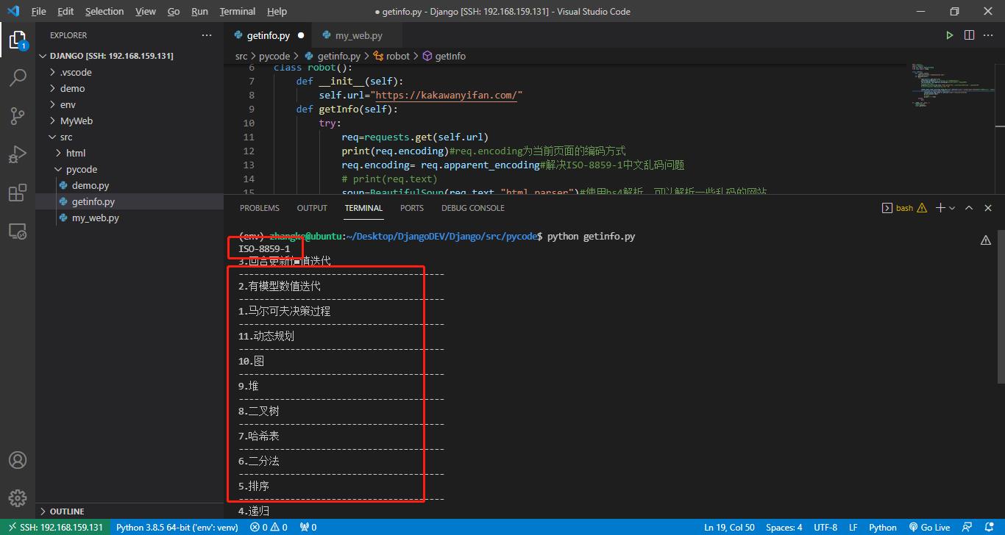Screen dimensions: 1005x535
Task: Open the Terminal menu
Action: click(x=238, y=11)
